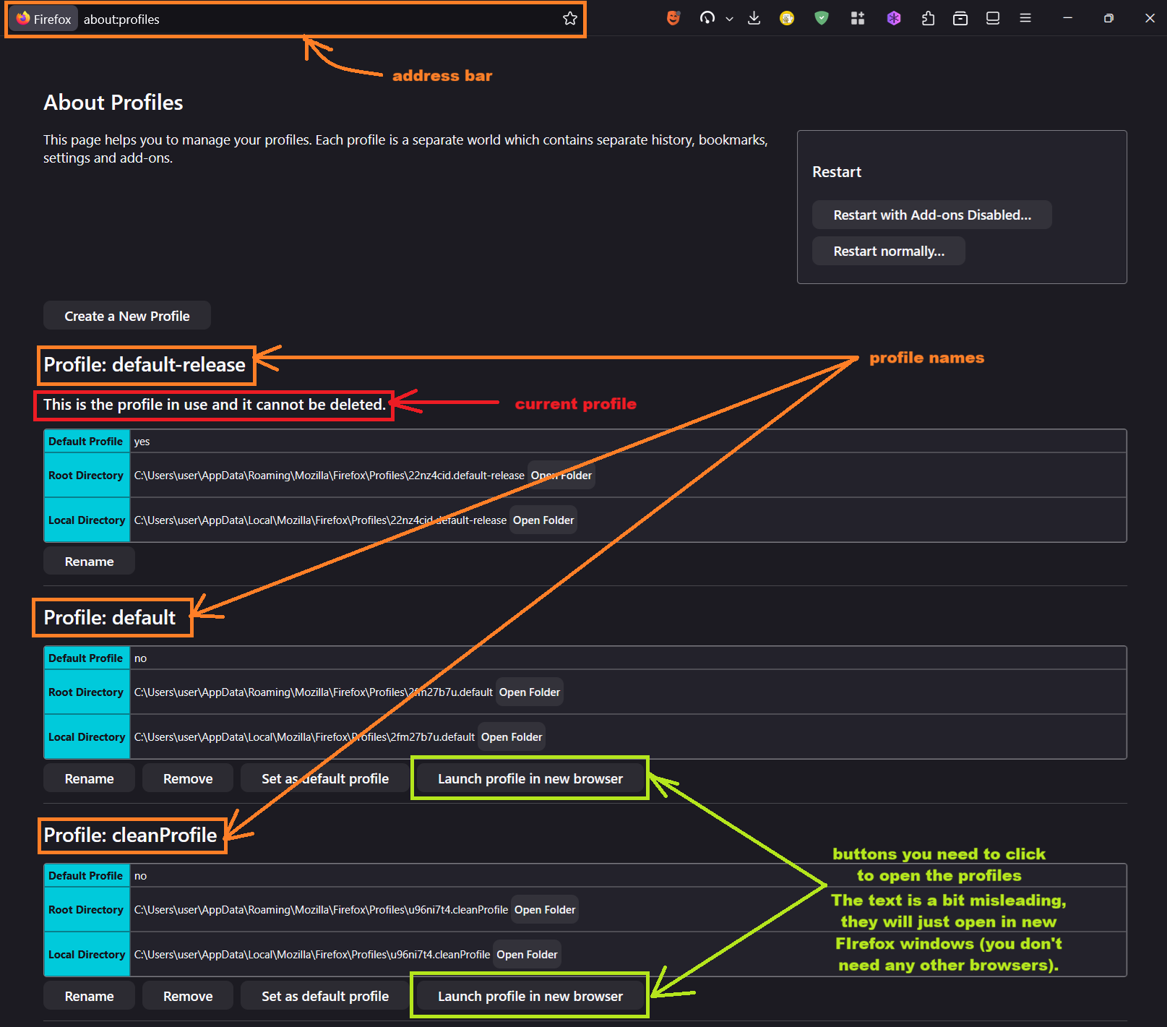This screenshot has width=1167, height=1027.
Task: Click the About Profiles page heading
Action: (113, 103)
